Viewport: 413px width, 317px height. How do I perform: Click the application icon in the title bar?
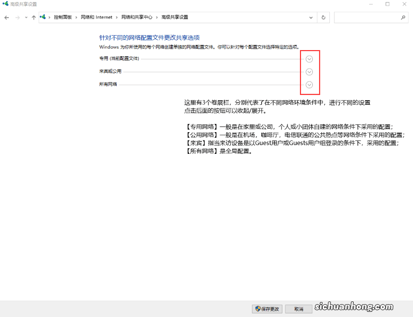tap(5, 4)
